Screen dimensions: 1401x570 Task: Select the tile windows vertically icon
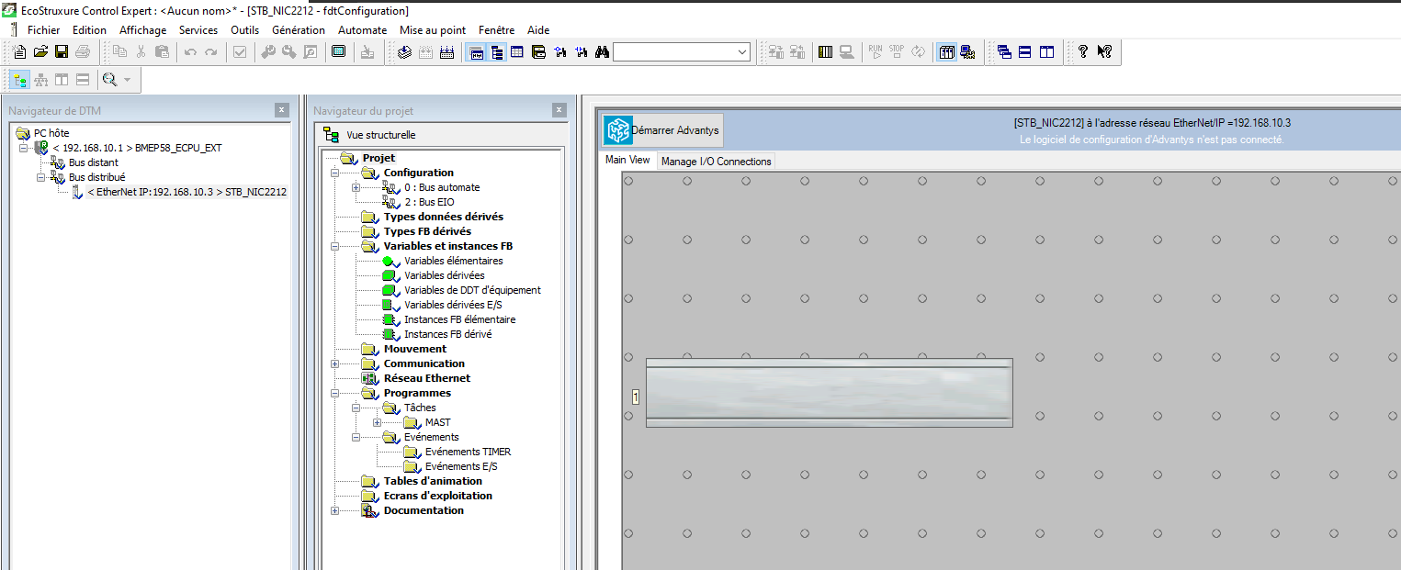coord(1046,52)
